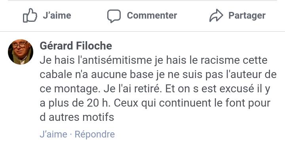Reply using the Répondre link
285x145 pixels.
[95, 135]
